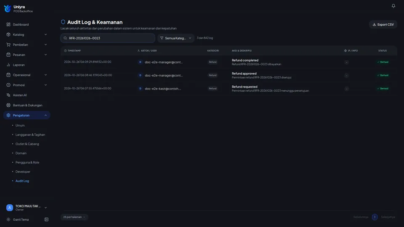Viewport: 404px width, 227px height.
Task: Open the Semua Kategori filter dropdown
Action: [176, 38]
